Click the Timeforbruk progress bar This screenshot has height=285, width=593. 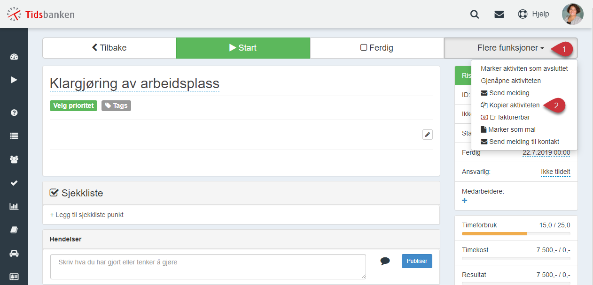516,233
